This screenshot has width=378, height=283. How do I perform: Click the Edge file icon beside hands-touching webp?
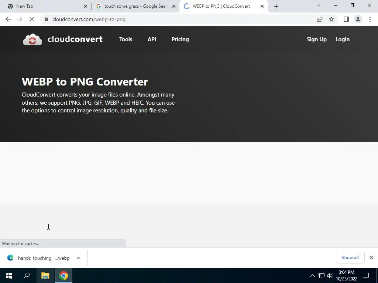tap(10, 258)
